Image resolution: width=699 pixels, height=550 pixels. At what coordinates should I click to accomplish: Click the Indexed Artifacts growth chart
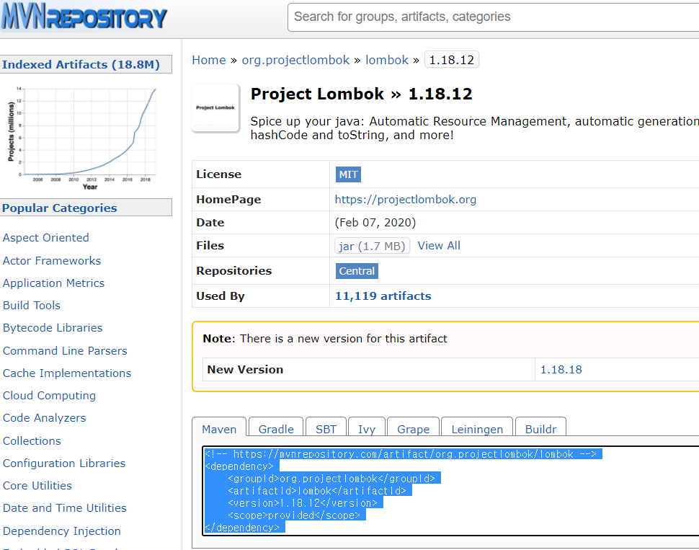click(82, 138)
